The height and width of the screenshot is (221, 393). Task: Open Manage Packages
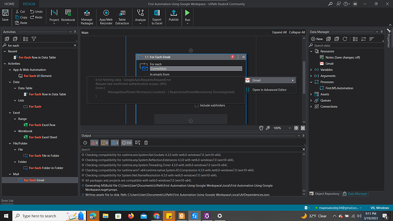87,17
